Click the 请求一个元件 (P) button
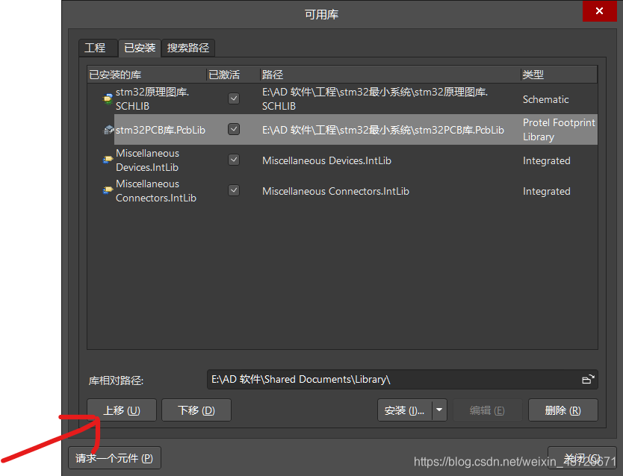The width and height of the screenshot is (623, 476). pos(114,458)
